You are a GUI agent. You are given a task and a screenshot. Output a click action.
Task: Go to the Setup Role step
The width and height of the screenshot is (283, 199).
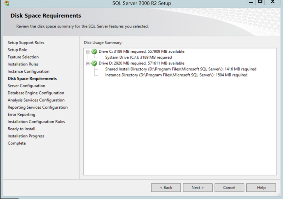coord(17,50)
